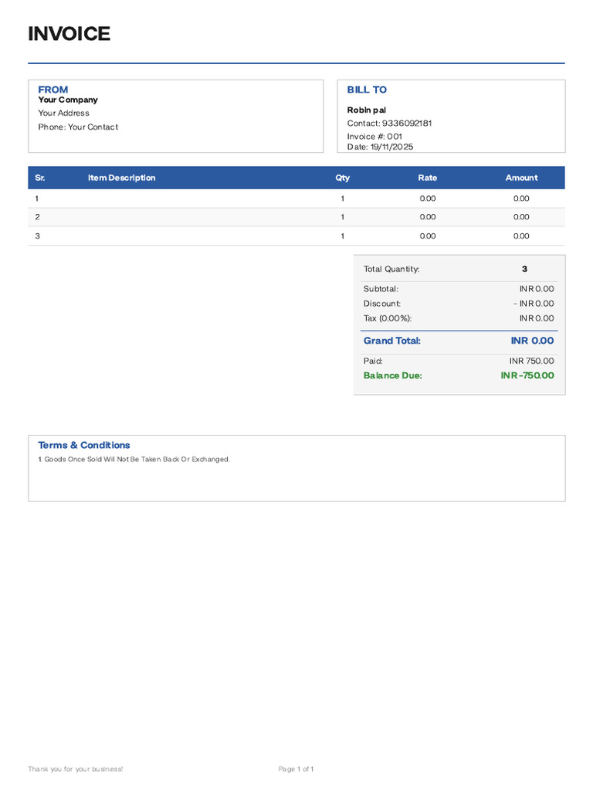Select the Phone: Your Contact line
The height and width of the screenshot is (791, 593).
pyautogui.click(x=78, y=127)
